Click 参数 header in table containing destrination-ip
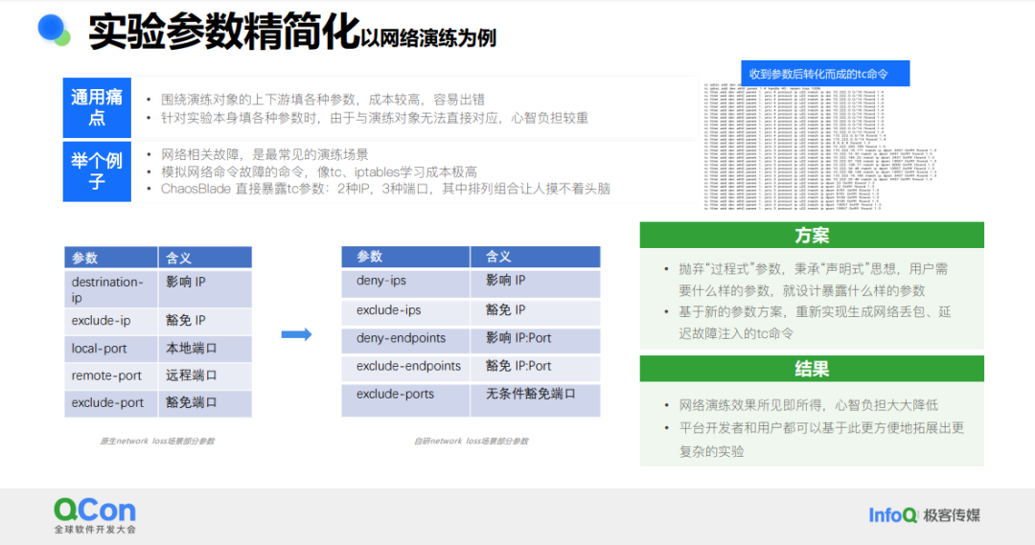Viewport: 1035px width, 545px height. point(111,258)
